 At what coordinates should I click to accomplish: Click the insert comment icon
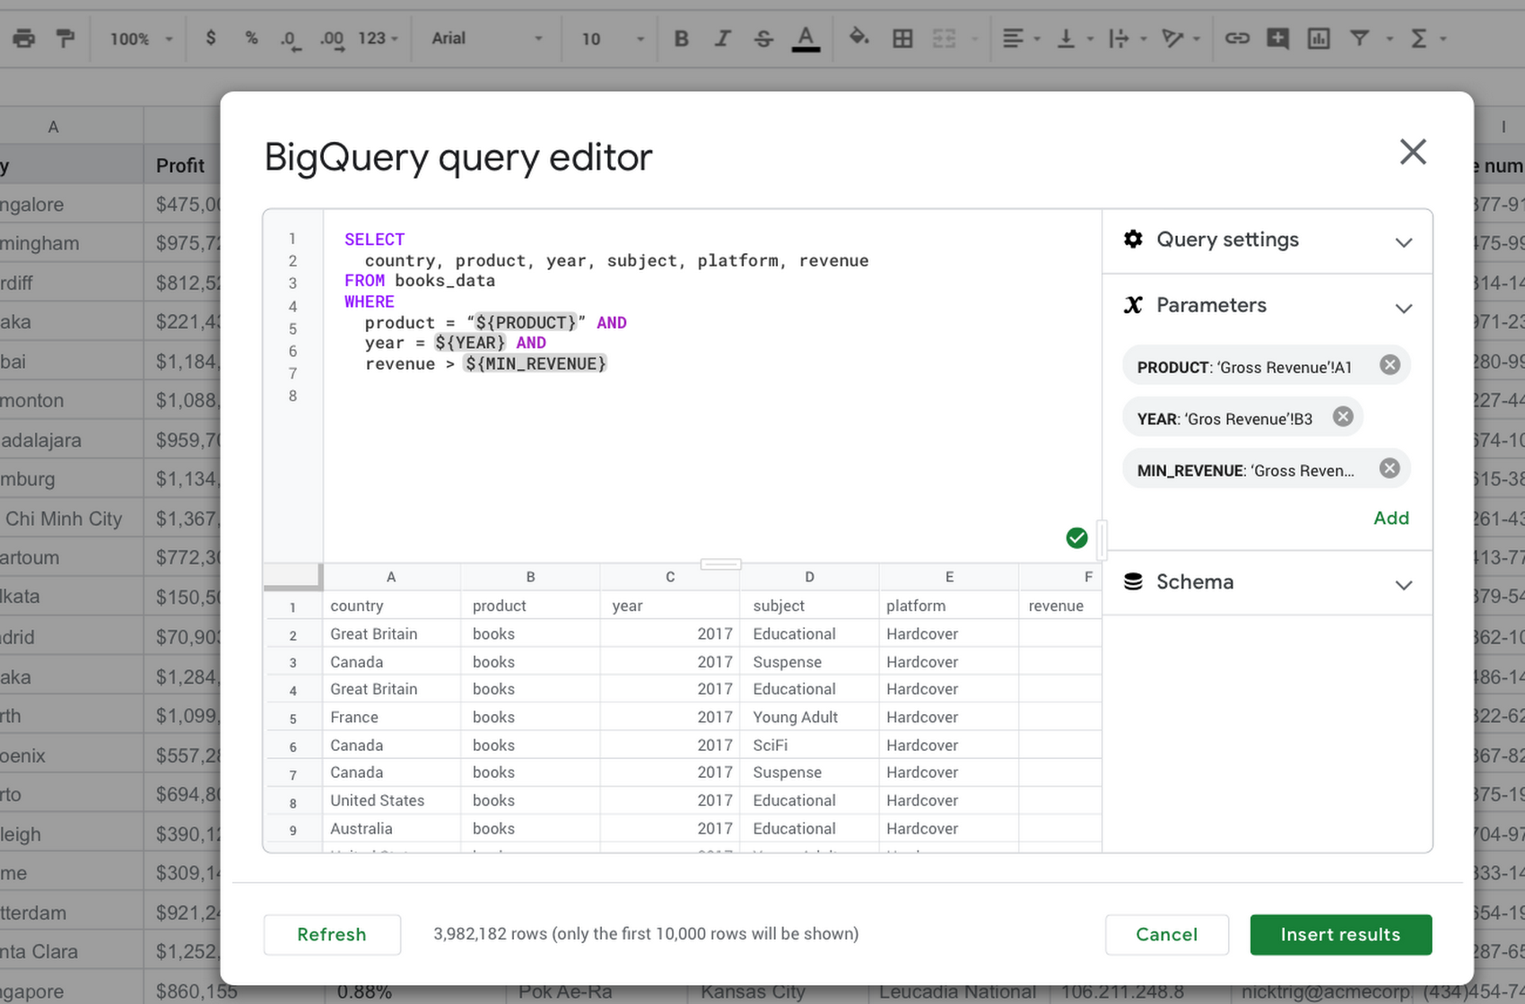coord(1277,39)
